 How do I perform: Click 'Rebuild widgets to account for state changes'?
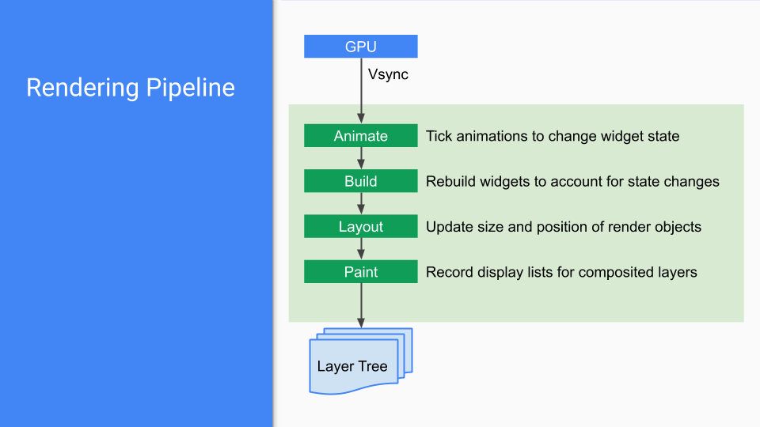(x=572, y=182)
